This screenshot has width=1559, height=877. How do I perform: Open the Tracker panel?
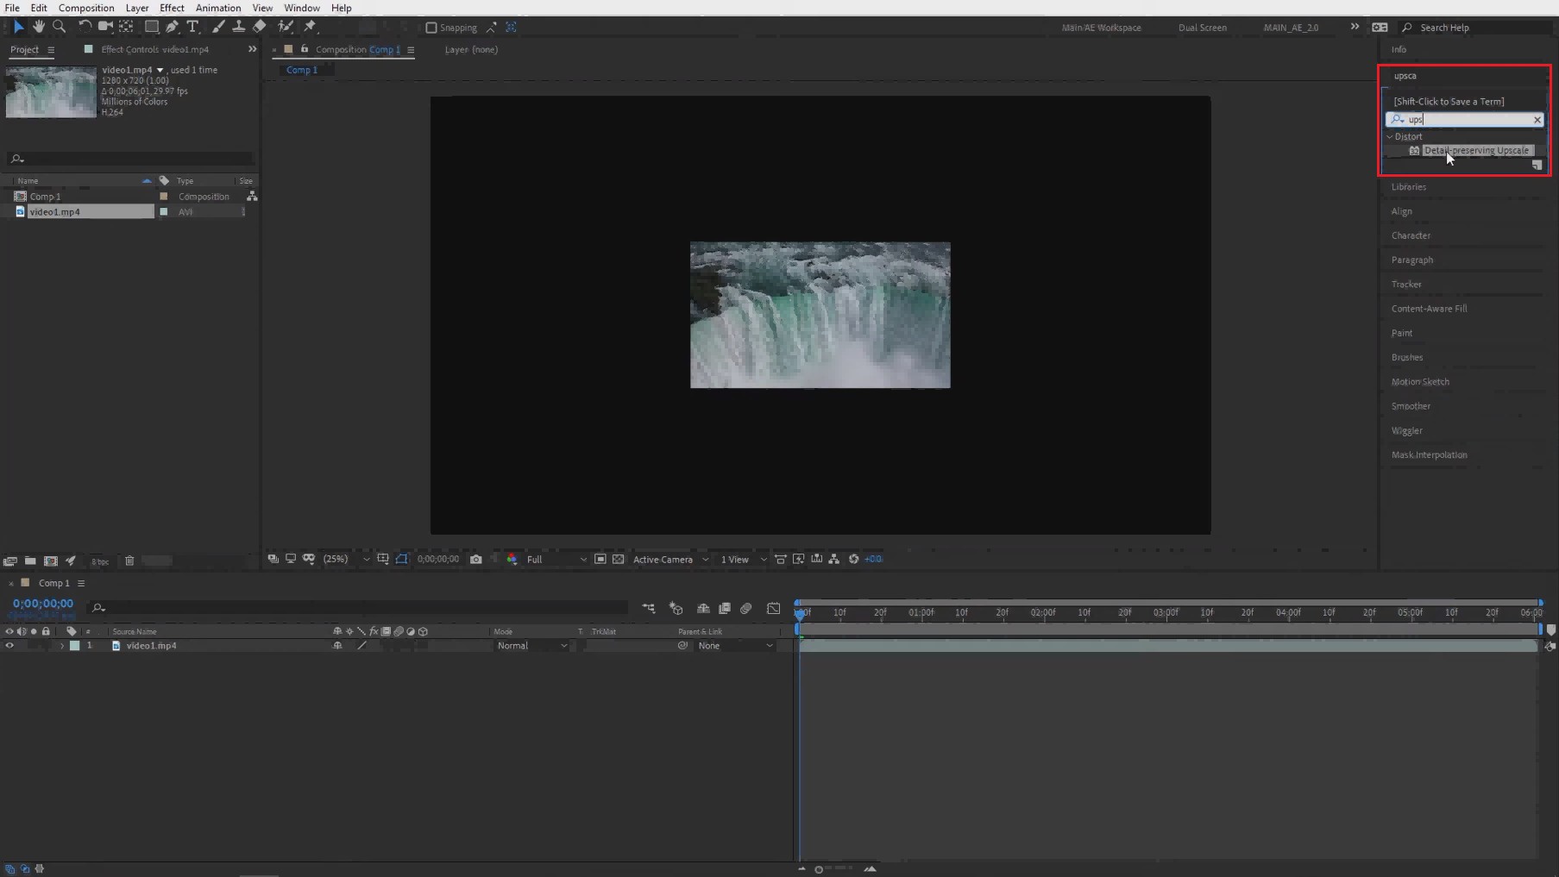coord(1406,284)
